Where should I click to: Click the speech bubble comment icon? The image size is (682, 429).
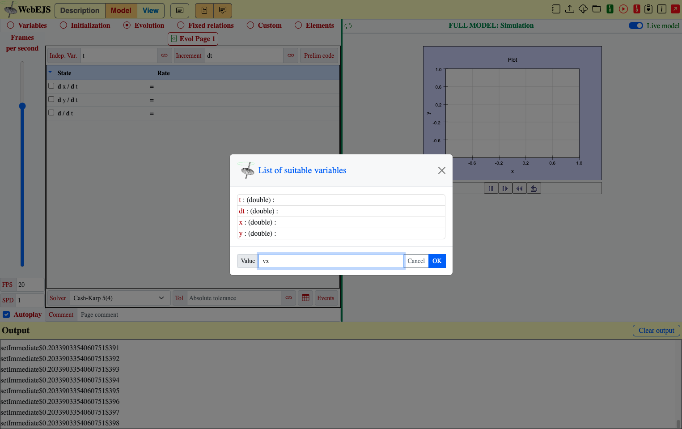[x=223, y=10]
